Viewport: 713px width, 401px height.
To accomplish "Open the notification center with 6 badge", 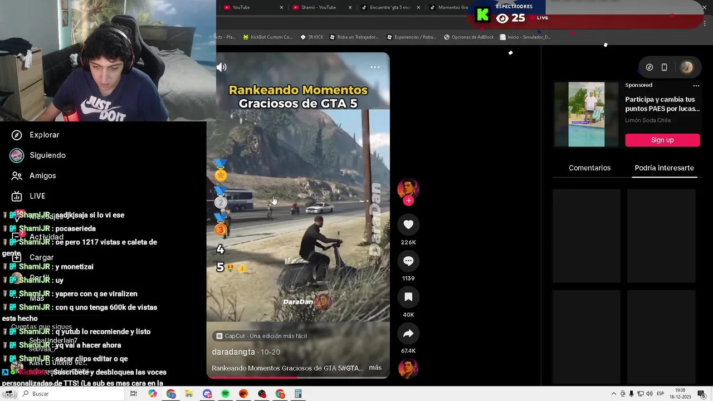I will coord(701,394).
